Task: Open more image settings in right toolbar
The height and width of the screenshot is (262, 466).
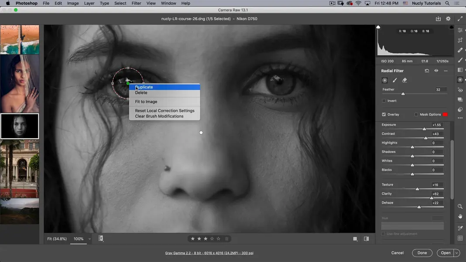Action: 460,118
